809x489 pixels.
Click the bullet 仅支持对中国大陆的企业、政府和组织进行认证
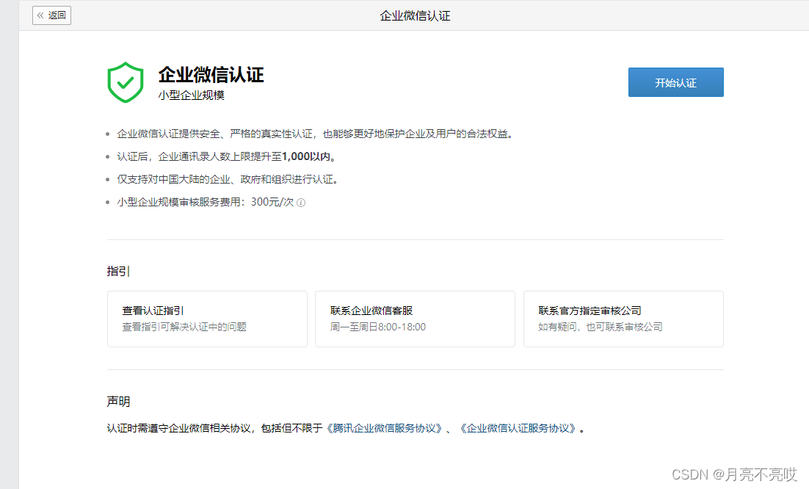pyautogui.click(x=228, y=179)
